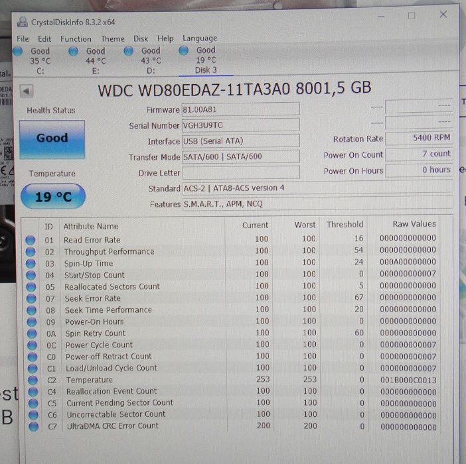Click the Attribute Name column header
The width and height of the screenshot is (466, 464).
pyautogui.click(x=91, y=226)
